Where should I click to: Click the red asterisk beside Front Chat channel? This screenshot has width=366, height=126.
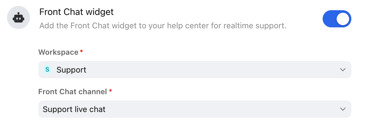click(x=110, y=91)
